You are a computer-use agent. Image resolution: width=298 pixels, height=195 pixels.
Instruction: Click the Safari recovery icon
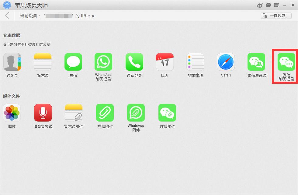226,62
